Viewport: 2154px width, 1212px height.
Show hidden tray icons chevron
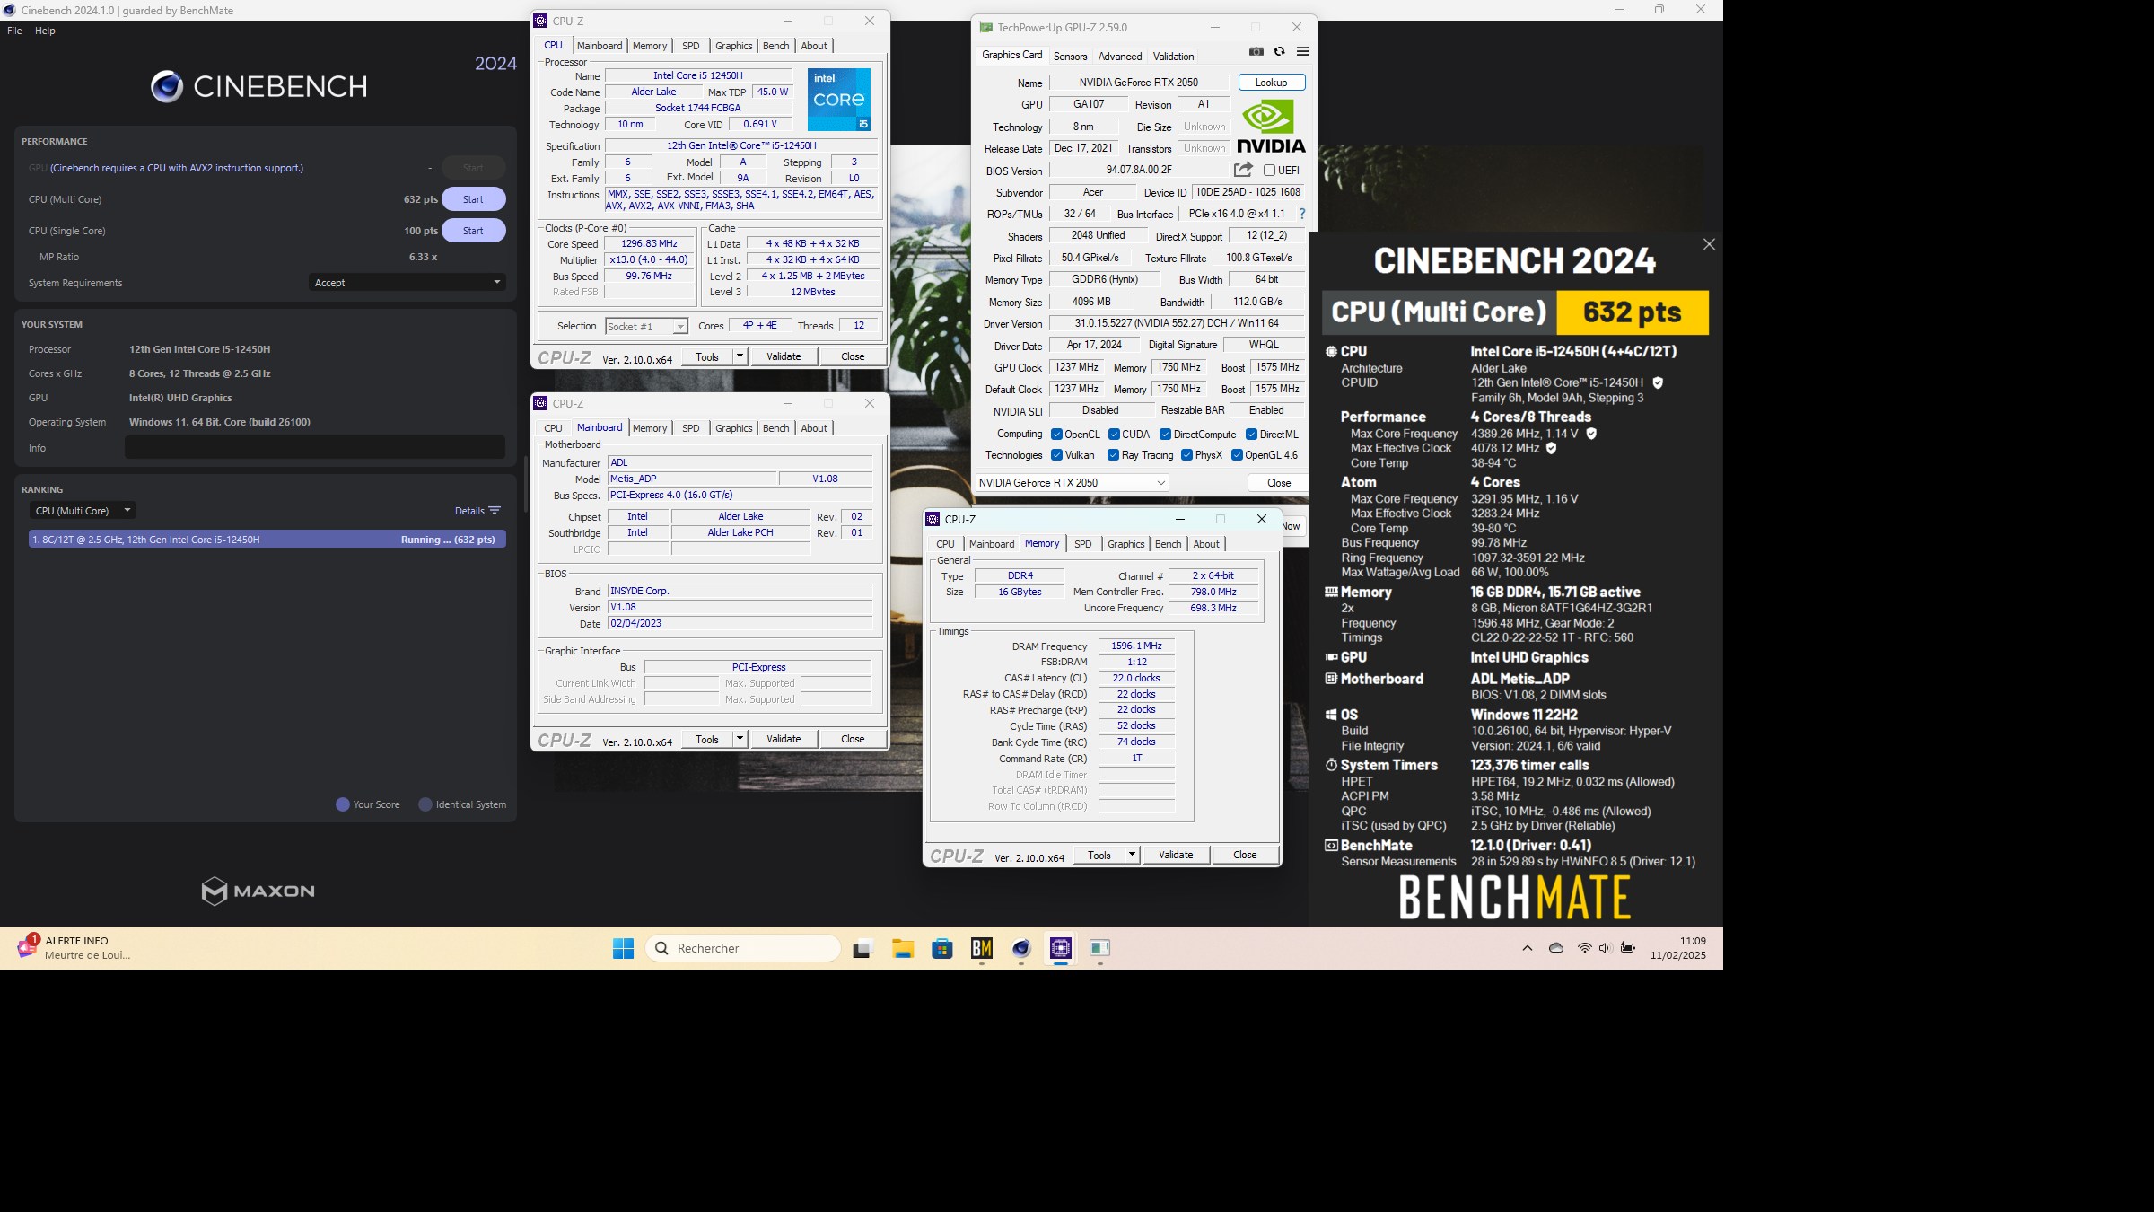(1527, 948)
